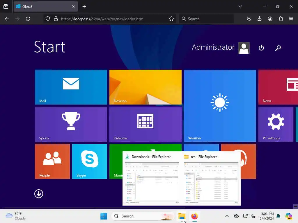Click the Firefox taskbar icon
Screen dimensions: 298x223
(194, 216)
